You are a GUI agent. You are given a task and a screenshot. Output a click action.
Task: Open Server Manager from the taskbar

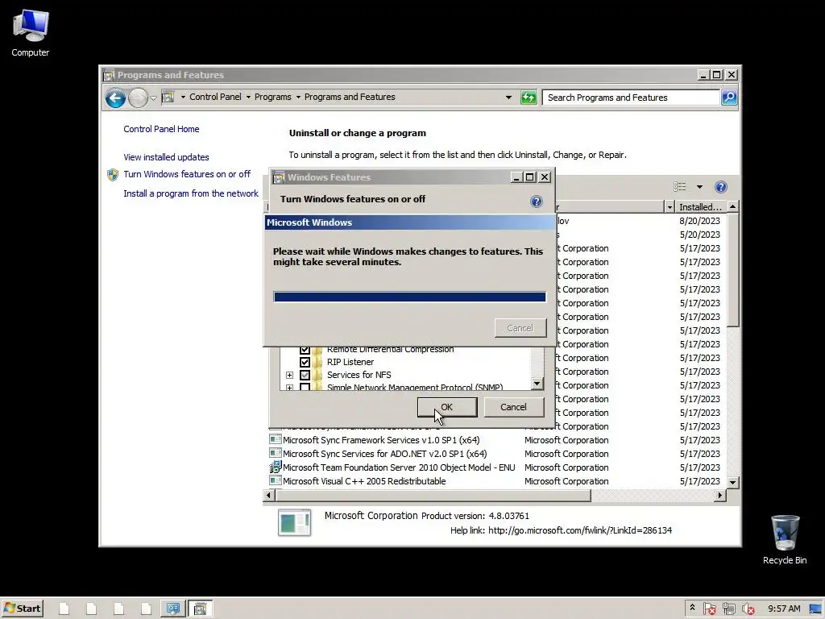click(x=173, y=609)
